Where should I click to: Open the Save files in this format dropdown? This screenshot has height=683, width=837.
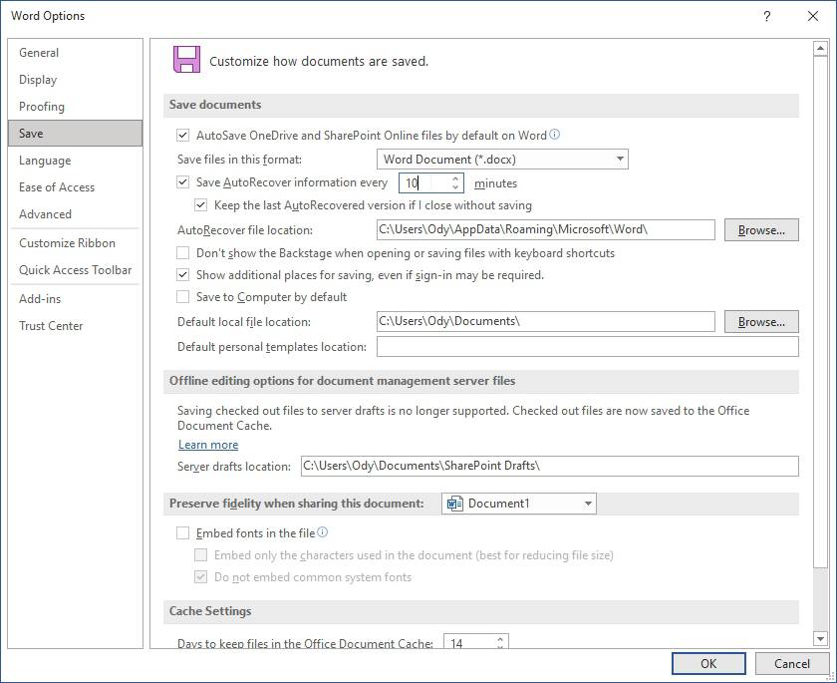tap(502, 160)
